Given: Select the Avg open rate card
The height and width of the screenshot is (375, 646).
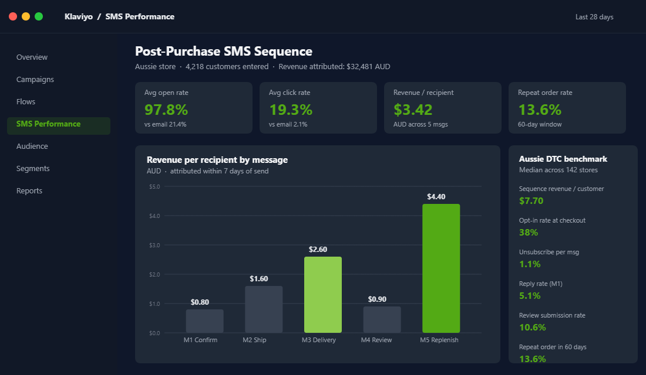Looking at the screenshot, I should pos(194,108).
